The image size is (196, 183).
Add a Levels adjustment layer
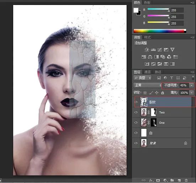click(153, 50)
